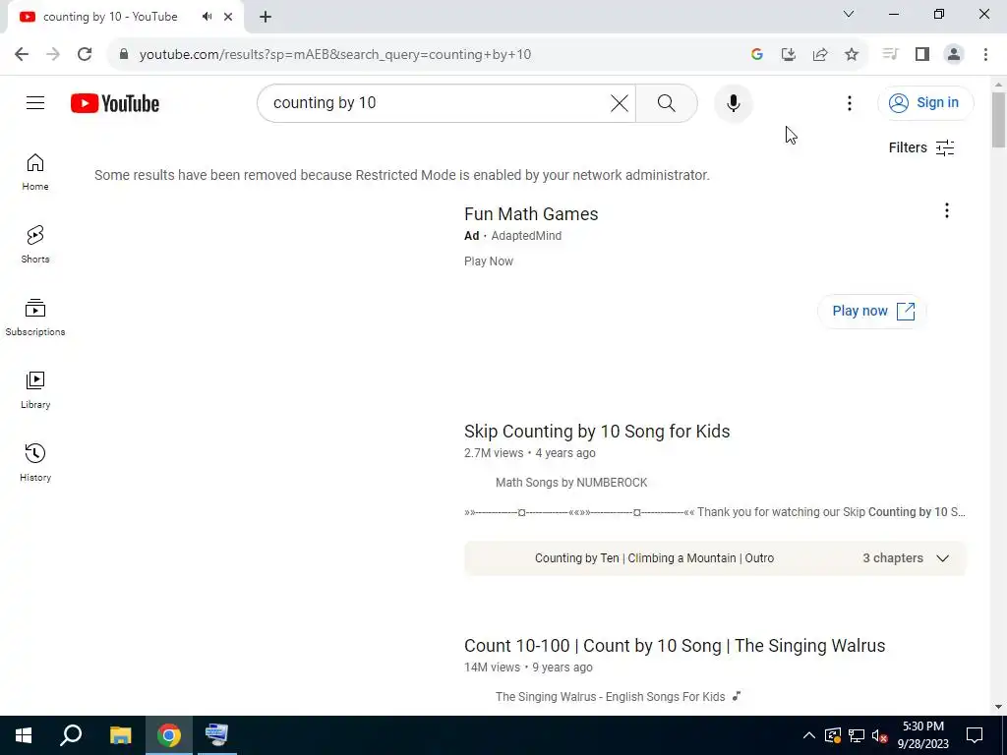Open Subscriptions in the sidebar
Screen dimensions: 1007x755
pyautogui.click(x=35, y=318)
